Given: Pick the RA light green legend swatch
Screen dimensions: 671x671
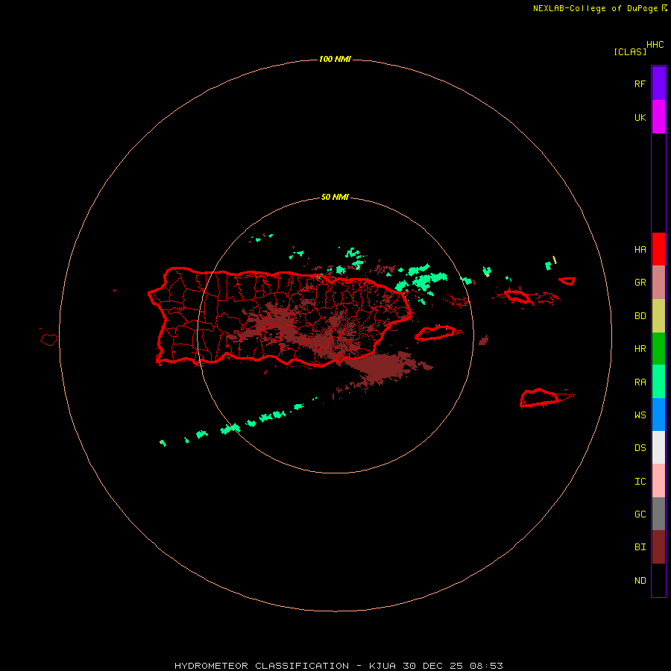Looking at the screenshot, I should [x=658, y=382].
